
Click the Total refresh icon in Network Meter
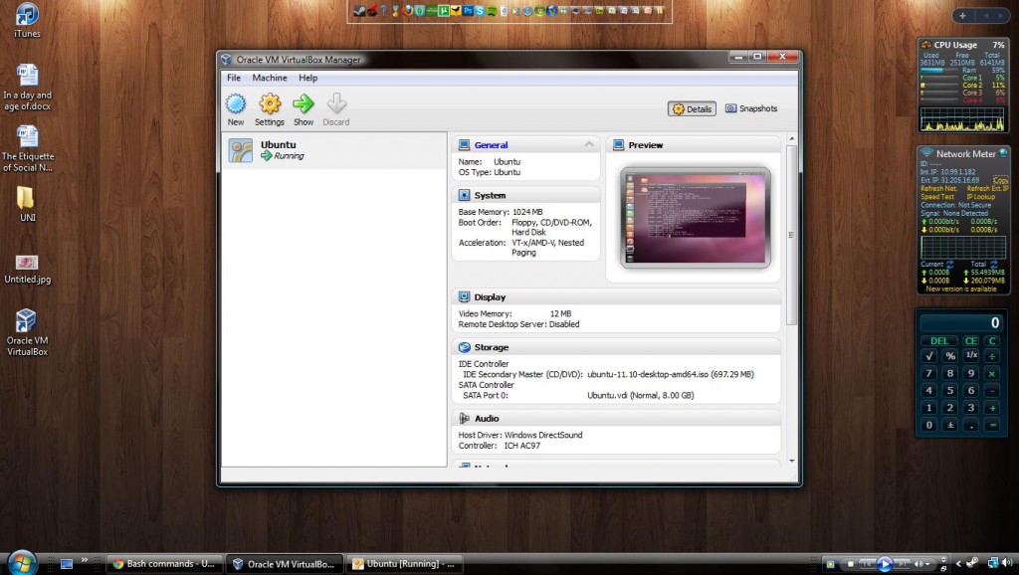point(994,264)
